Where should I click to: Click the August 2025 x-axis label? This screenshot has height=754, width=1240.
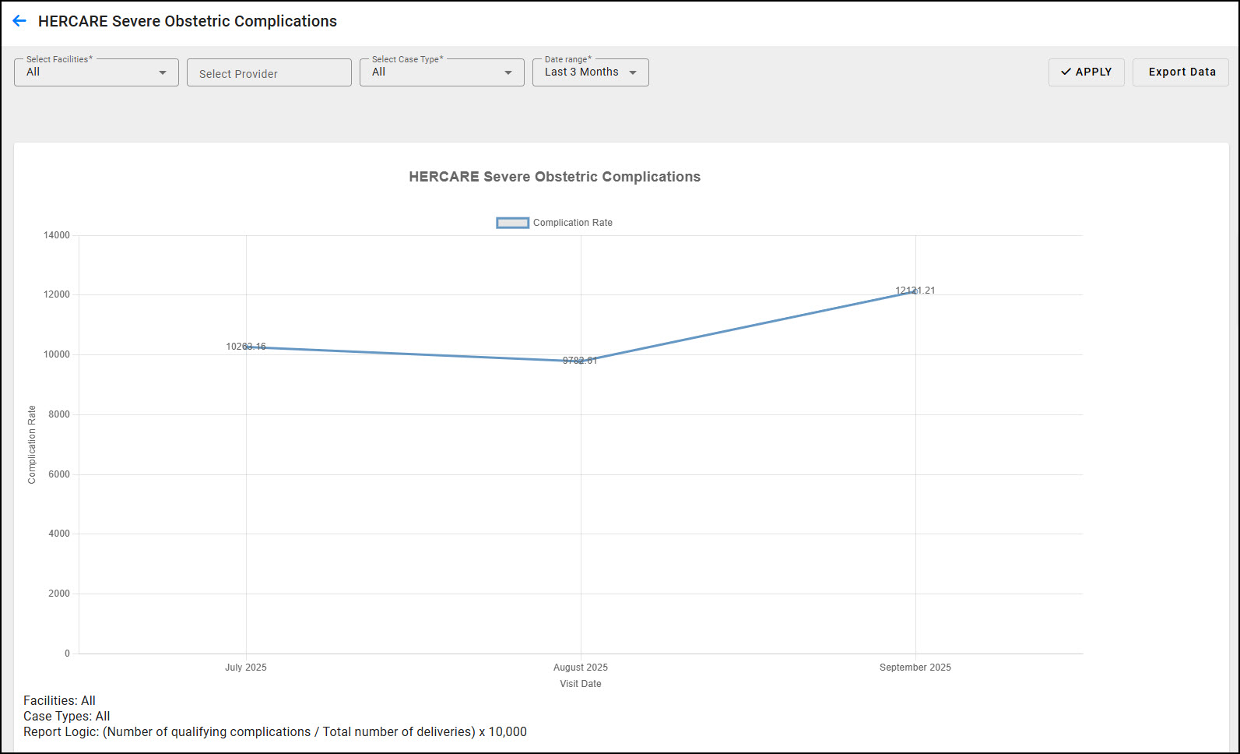click(x=581, y=668)
